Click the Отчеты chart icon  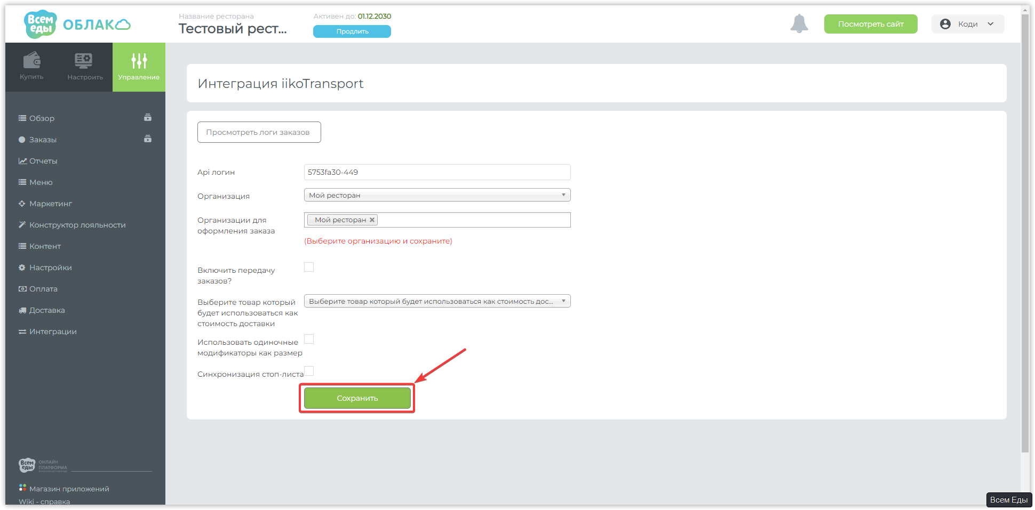coord(22,161)
